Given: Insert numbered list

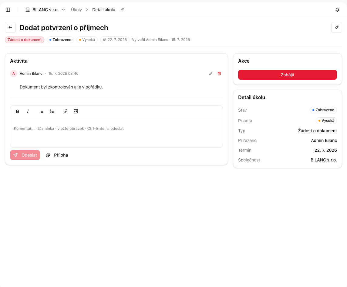Looking at the screenshot, I should pos(52,111).
